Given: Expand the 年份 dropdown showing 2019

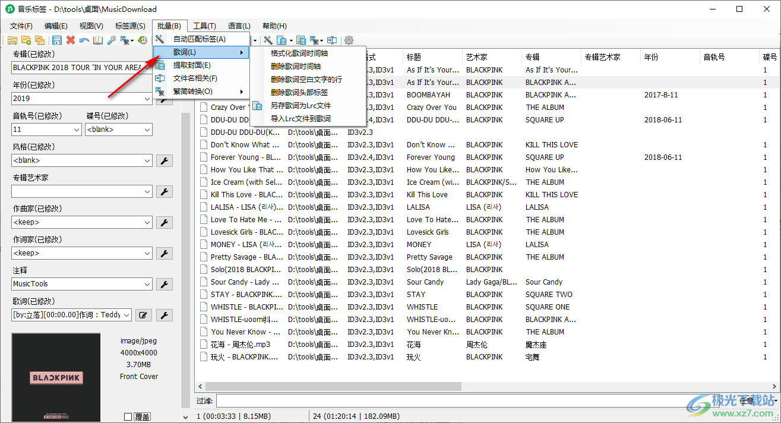Looking at the screenshot, I should [x=147, y=99].
